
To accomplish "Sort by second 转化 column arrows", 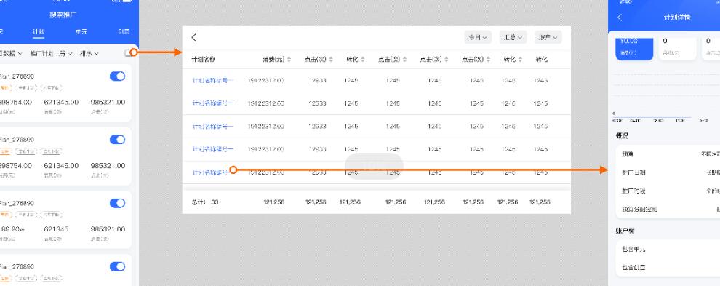I will (x=520, y=60).
